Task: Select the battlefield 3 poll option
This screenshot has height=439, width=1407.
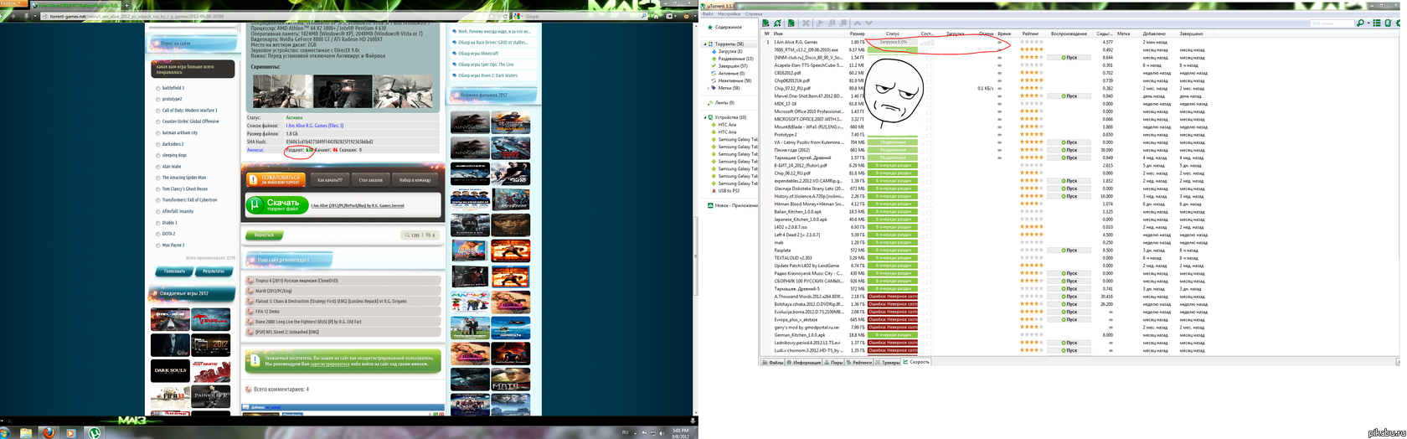Action: [158, 88]
